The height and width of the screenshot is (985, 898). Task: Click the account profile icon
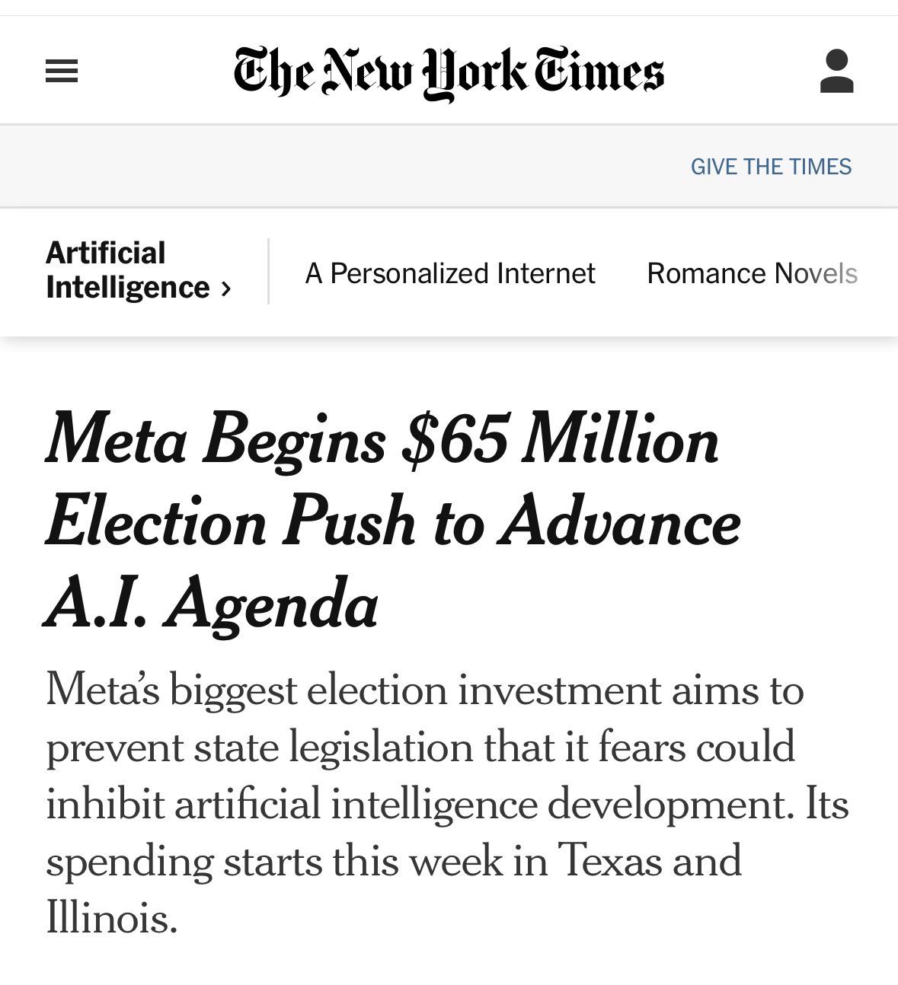pyautogui.click(x=836, y=72)
